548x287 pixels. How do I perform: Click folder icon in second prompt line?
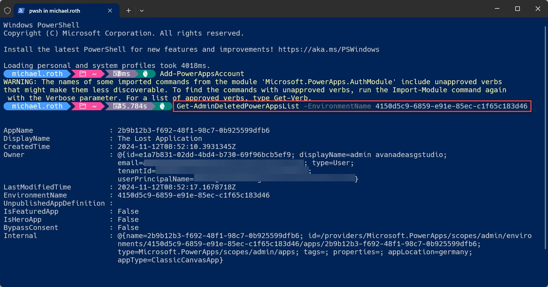coord(83,106)
